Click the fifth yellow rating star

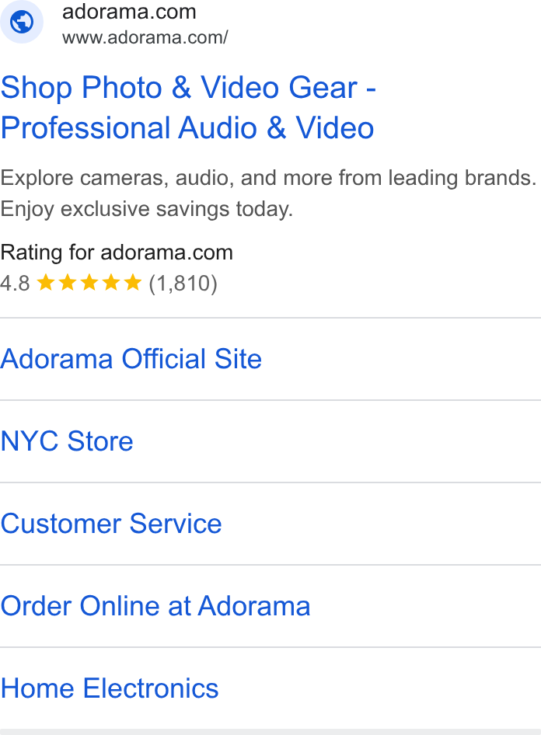133,283
